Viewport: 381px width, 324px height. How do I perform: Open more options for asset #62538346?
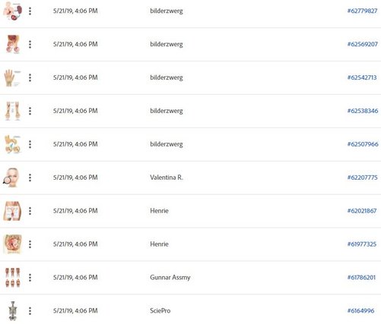coord(30,111)
